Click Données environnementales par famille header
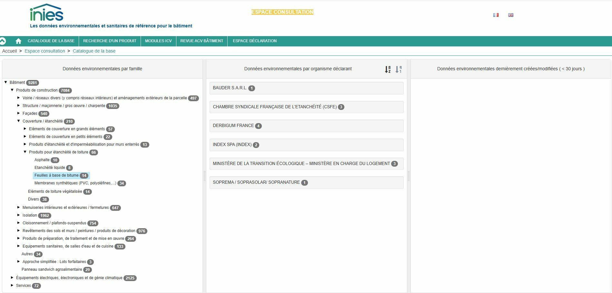612x293 pixels. (102, 69)
